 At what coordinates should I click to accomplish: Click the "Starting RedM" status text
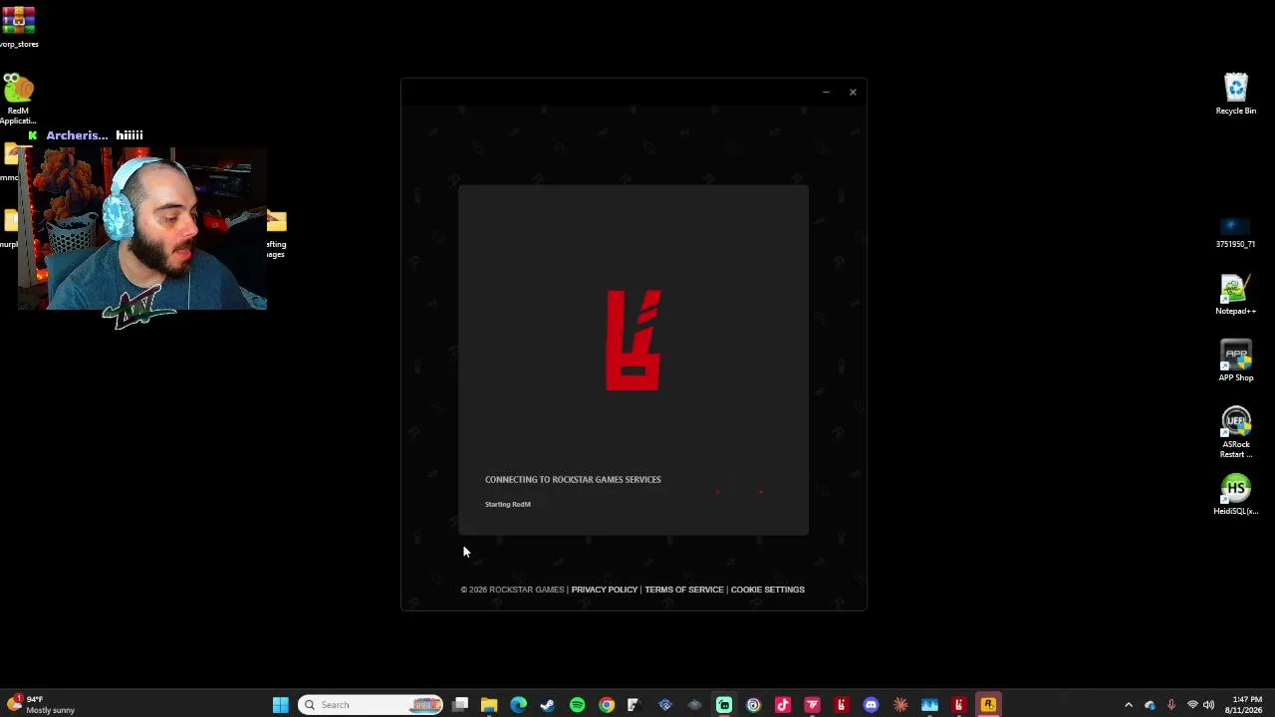(508, 505)
